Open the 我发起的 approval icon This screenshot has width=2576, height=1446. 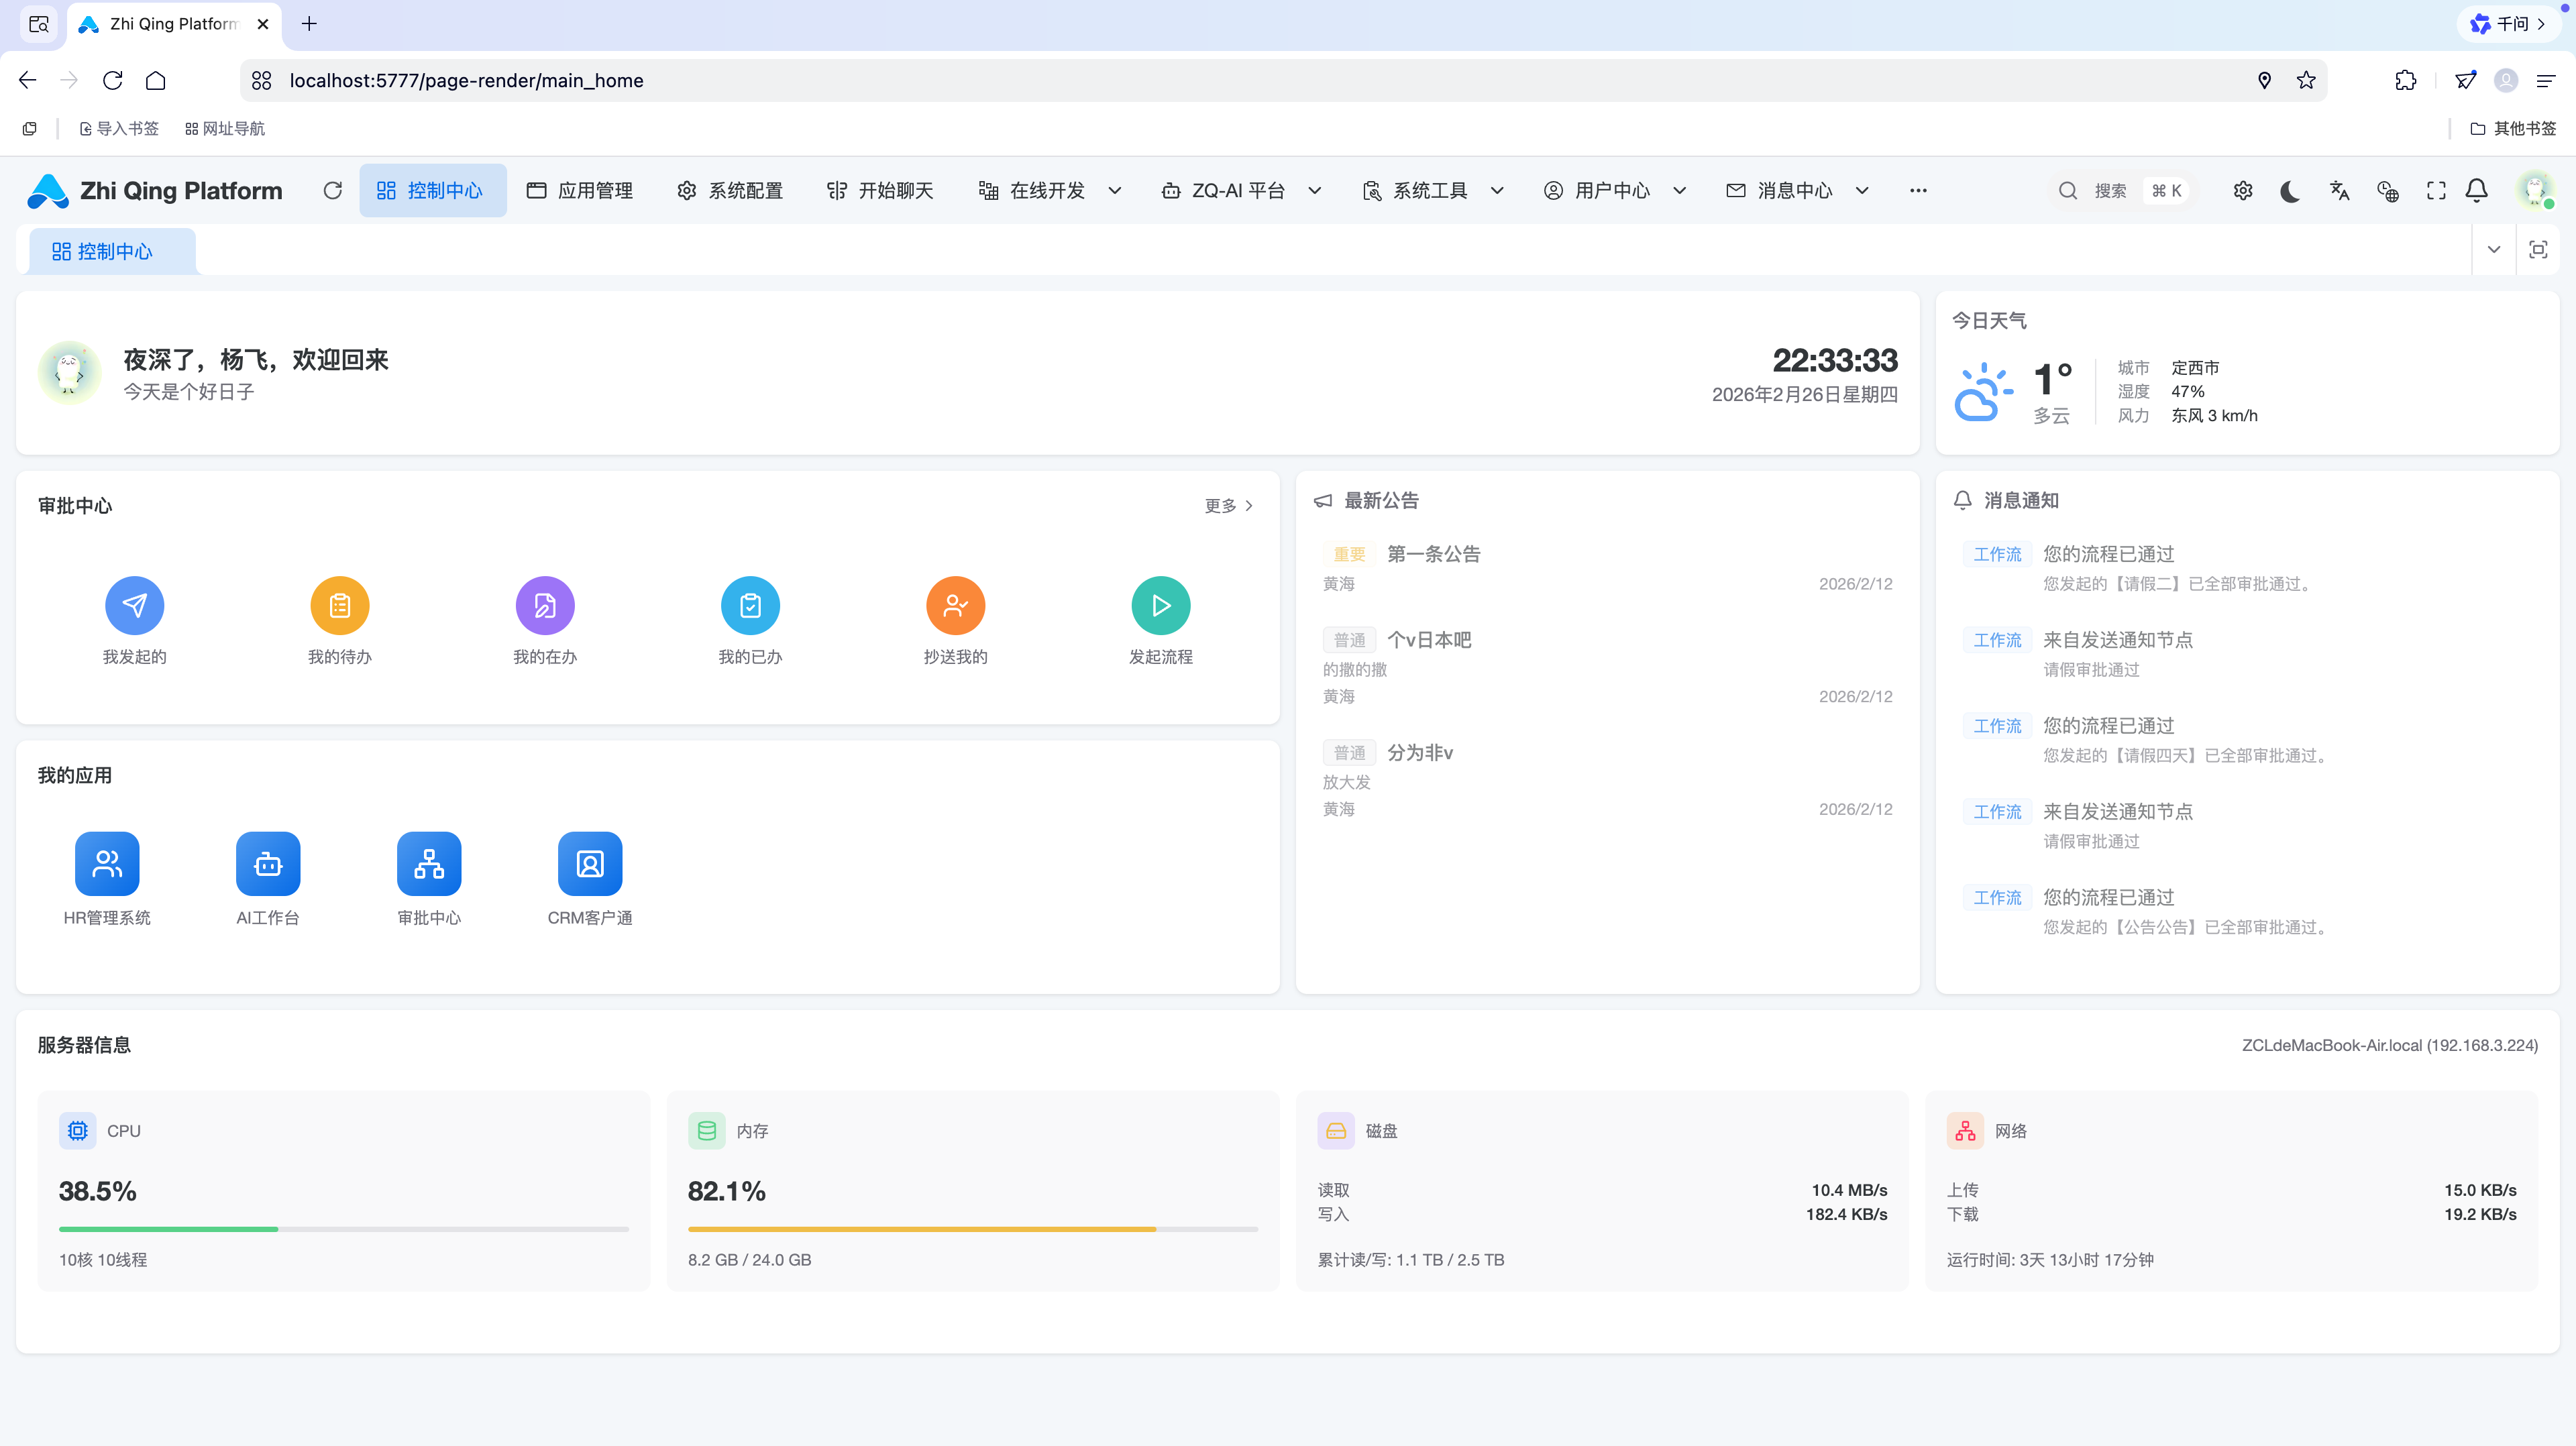point(134,605)
